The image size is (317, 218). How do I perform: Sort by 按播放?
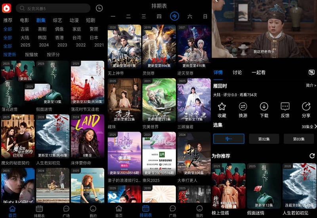tap(31, 54)
